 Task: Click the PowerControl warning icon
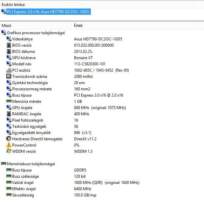pyautogui.click(x=9, y=145)
